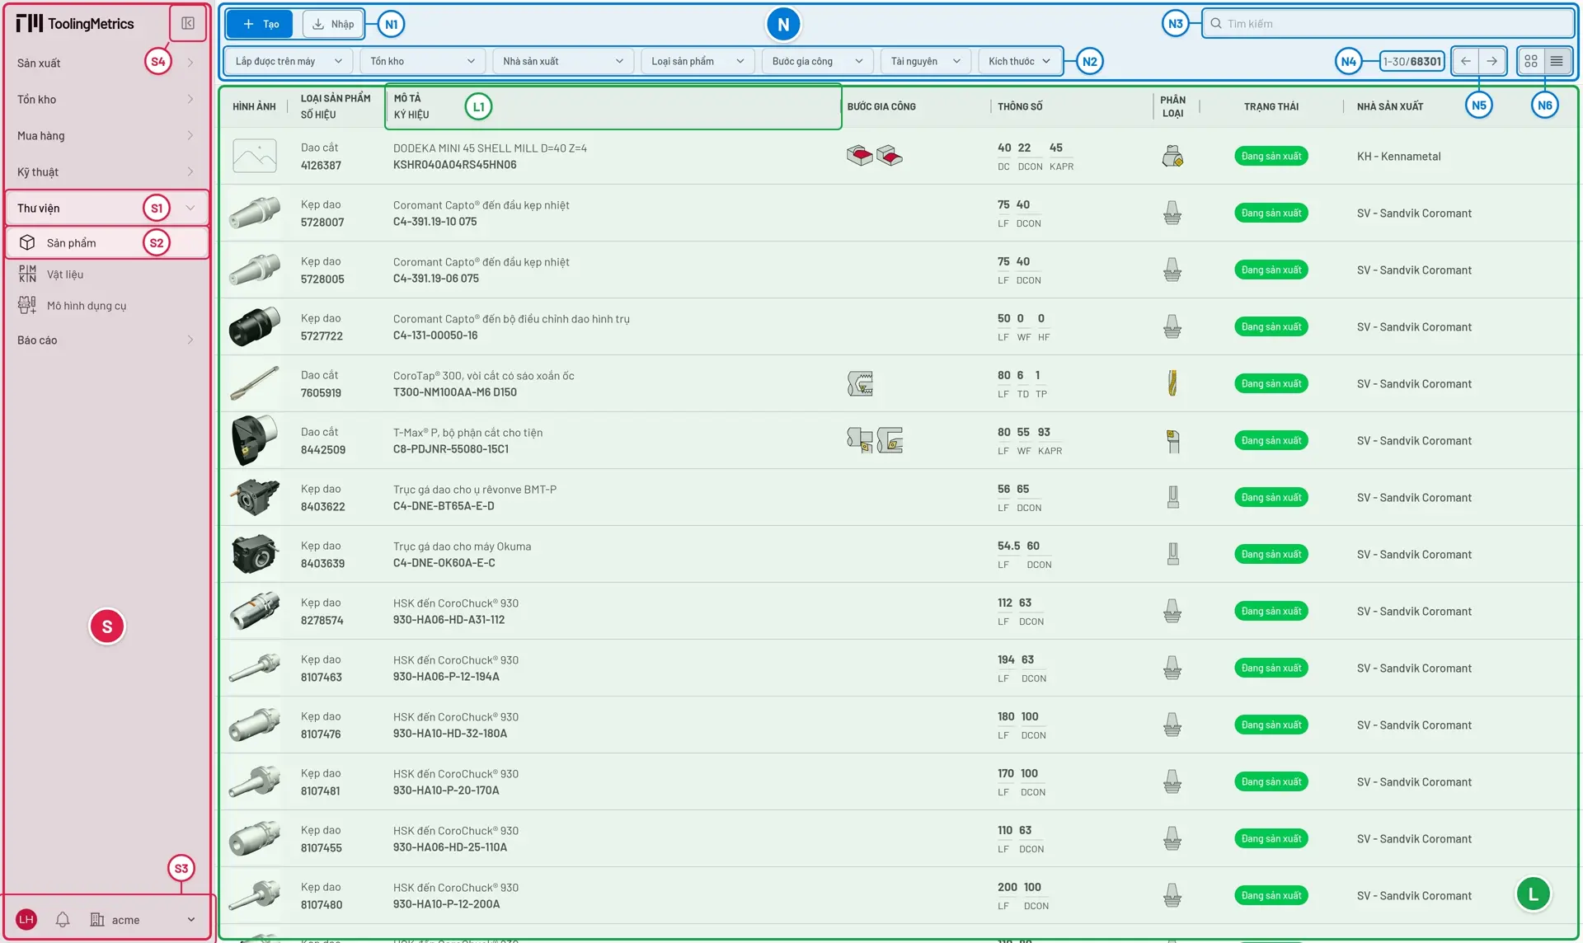Click the second machining step icon for DODEKA MINI
This screenshot has height=943, width=1583.
[890, 156]
